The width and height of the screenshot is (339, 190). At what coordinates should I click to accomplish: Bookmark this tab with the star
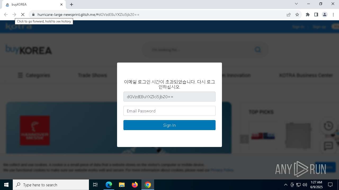click(297, 15)
